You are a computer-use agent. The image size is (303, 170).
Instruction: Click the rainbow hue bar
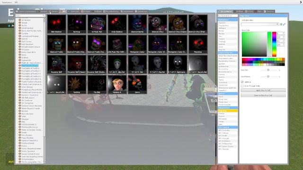274,44
